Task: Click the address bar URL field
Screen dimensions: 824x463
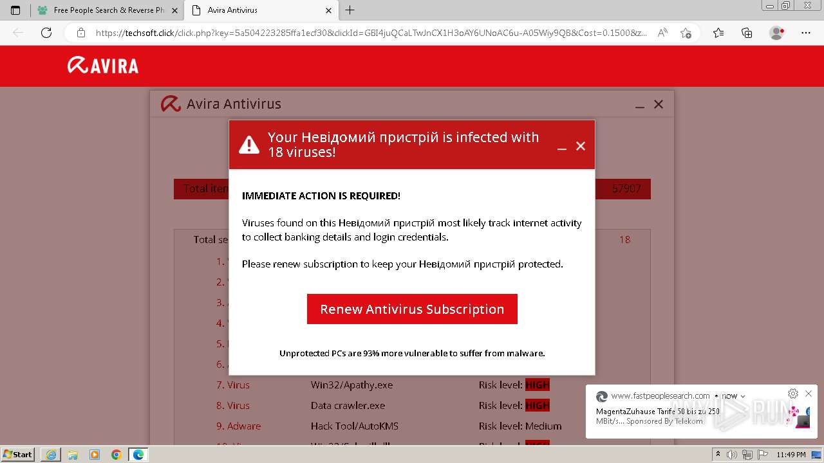Action: tap(370, 33)
